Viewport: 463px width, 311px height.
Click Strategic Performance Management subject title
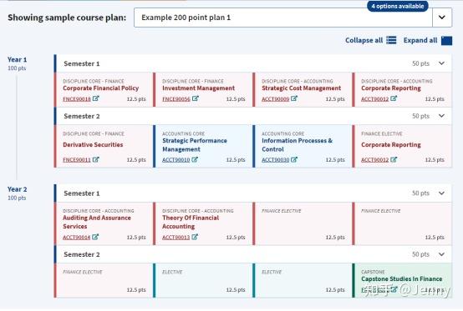pos(195,145)
